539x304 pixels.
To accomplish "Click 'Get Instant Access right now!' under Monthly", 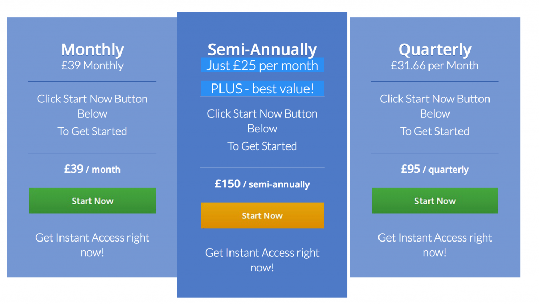I will (x=92, y=245).
